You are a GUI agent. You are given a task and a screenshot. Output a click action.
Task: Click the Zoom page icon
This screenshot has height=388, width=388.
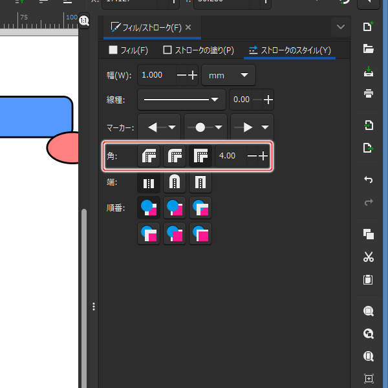368,356
